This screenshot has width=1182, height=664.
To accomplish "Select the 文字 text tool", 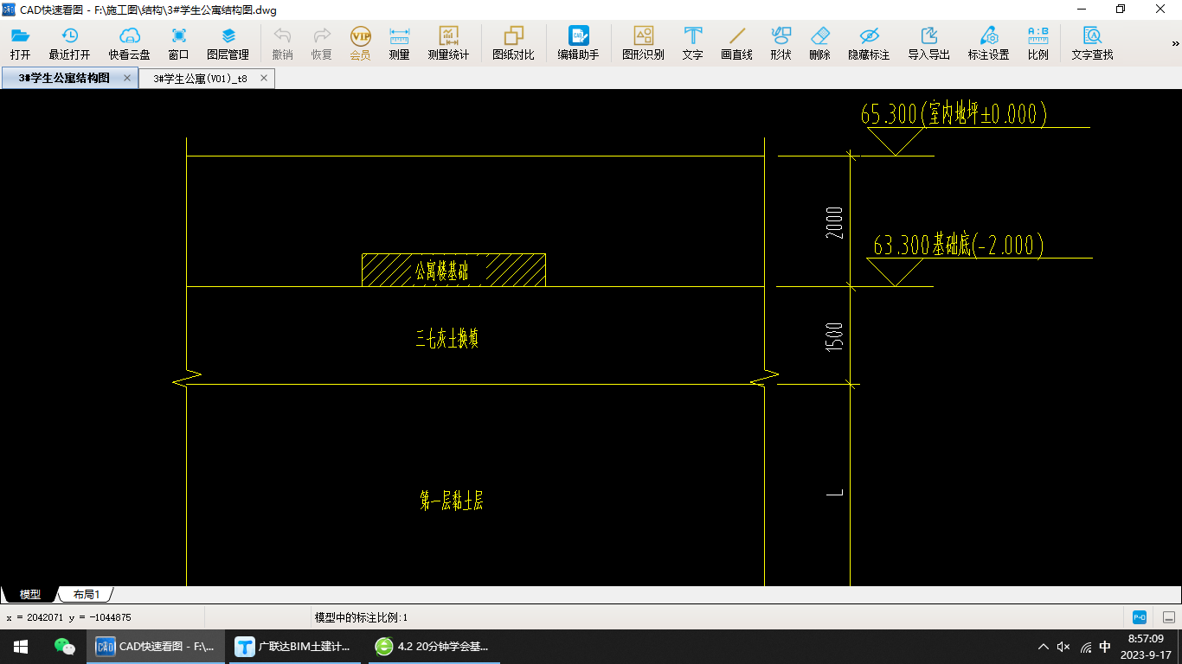I will [x=692, y=44].
